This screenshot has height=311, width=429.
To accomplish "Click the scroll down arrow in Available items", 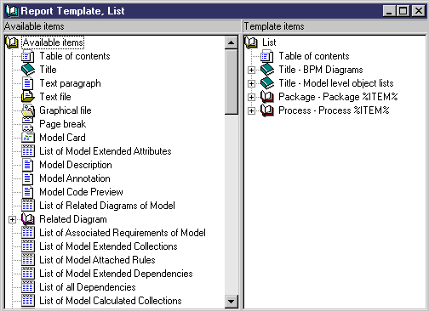I will point(232,301).
